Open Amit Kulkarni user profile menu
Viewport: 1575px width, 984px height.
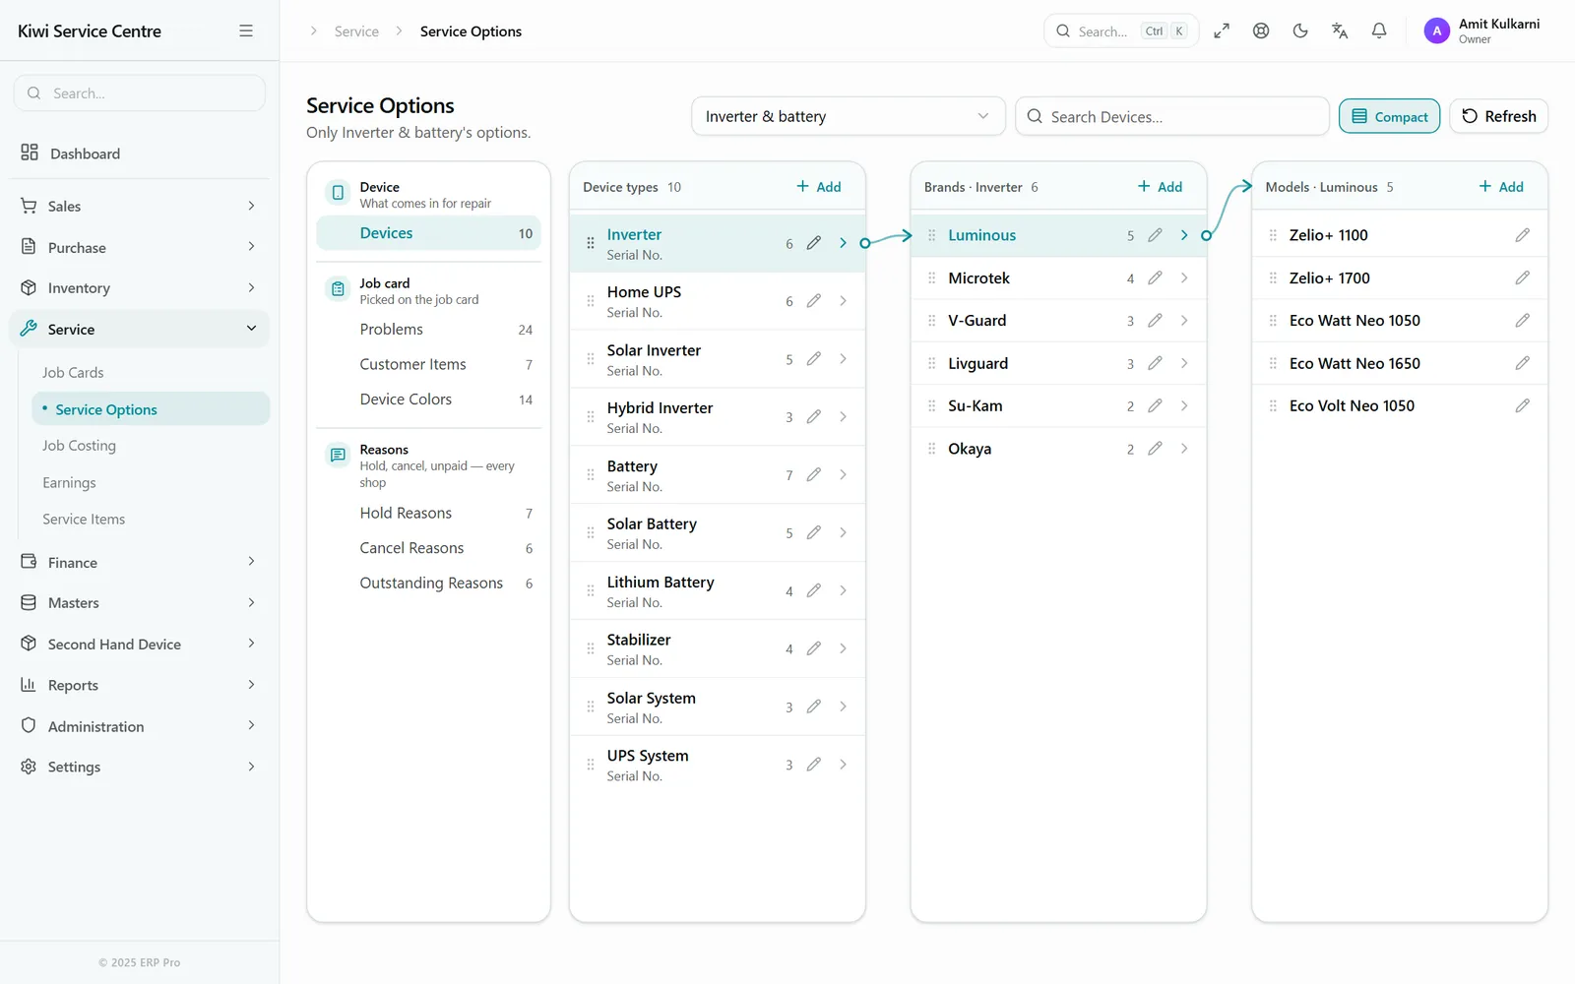pos(1482,31)
